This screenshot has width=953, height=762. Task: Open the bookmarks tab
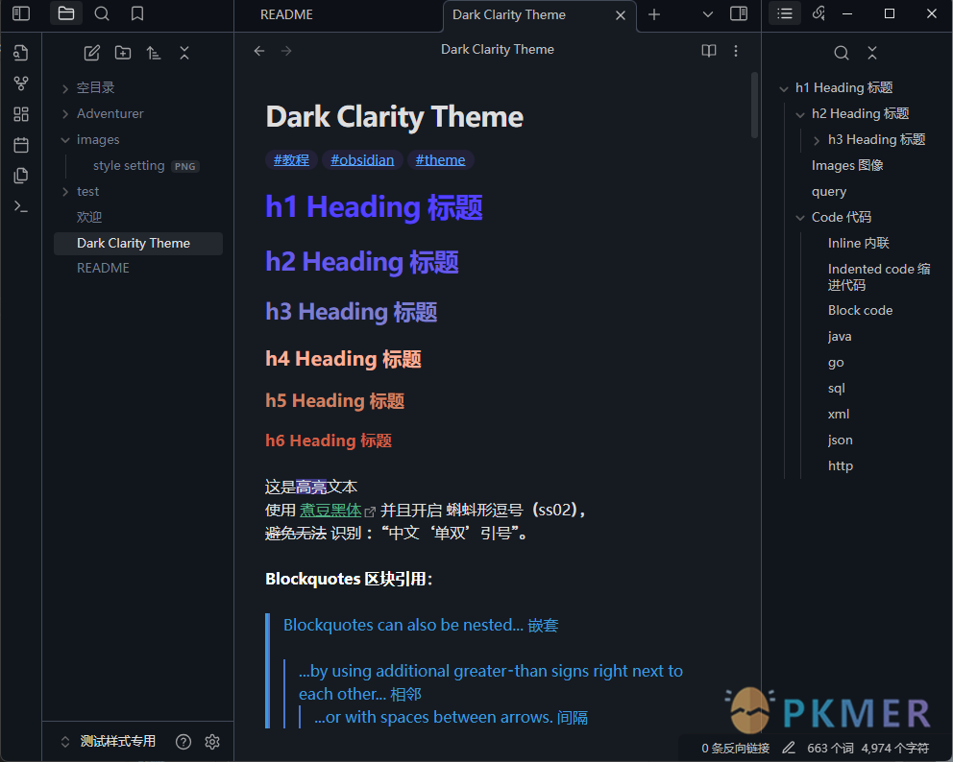click(x=137, y=13)
